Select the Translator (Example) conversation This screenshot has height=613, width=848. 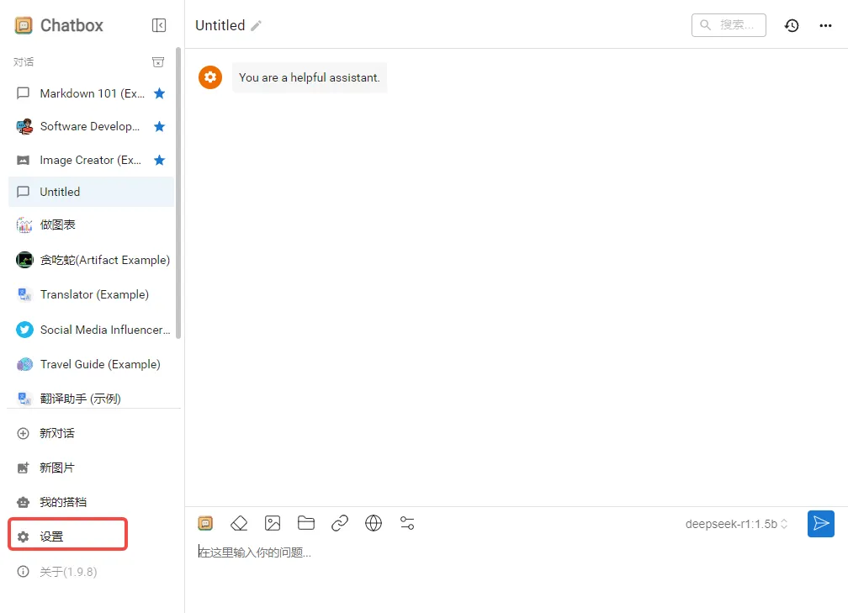coord(93,294)
